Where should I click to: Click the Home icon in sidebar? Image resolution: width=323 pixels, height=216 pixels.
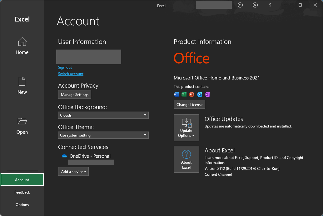click(22, 42)
